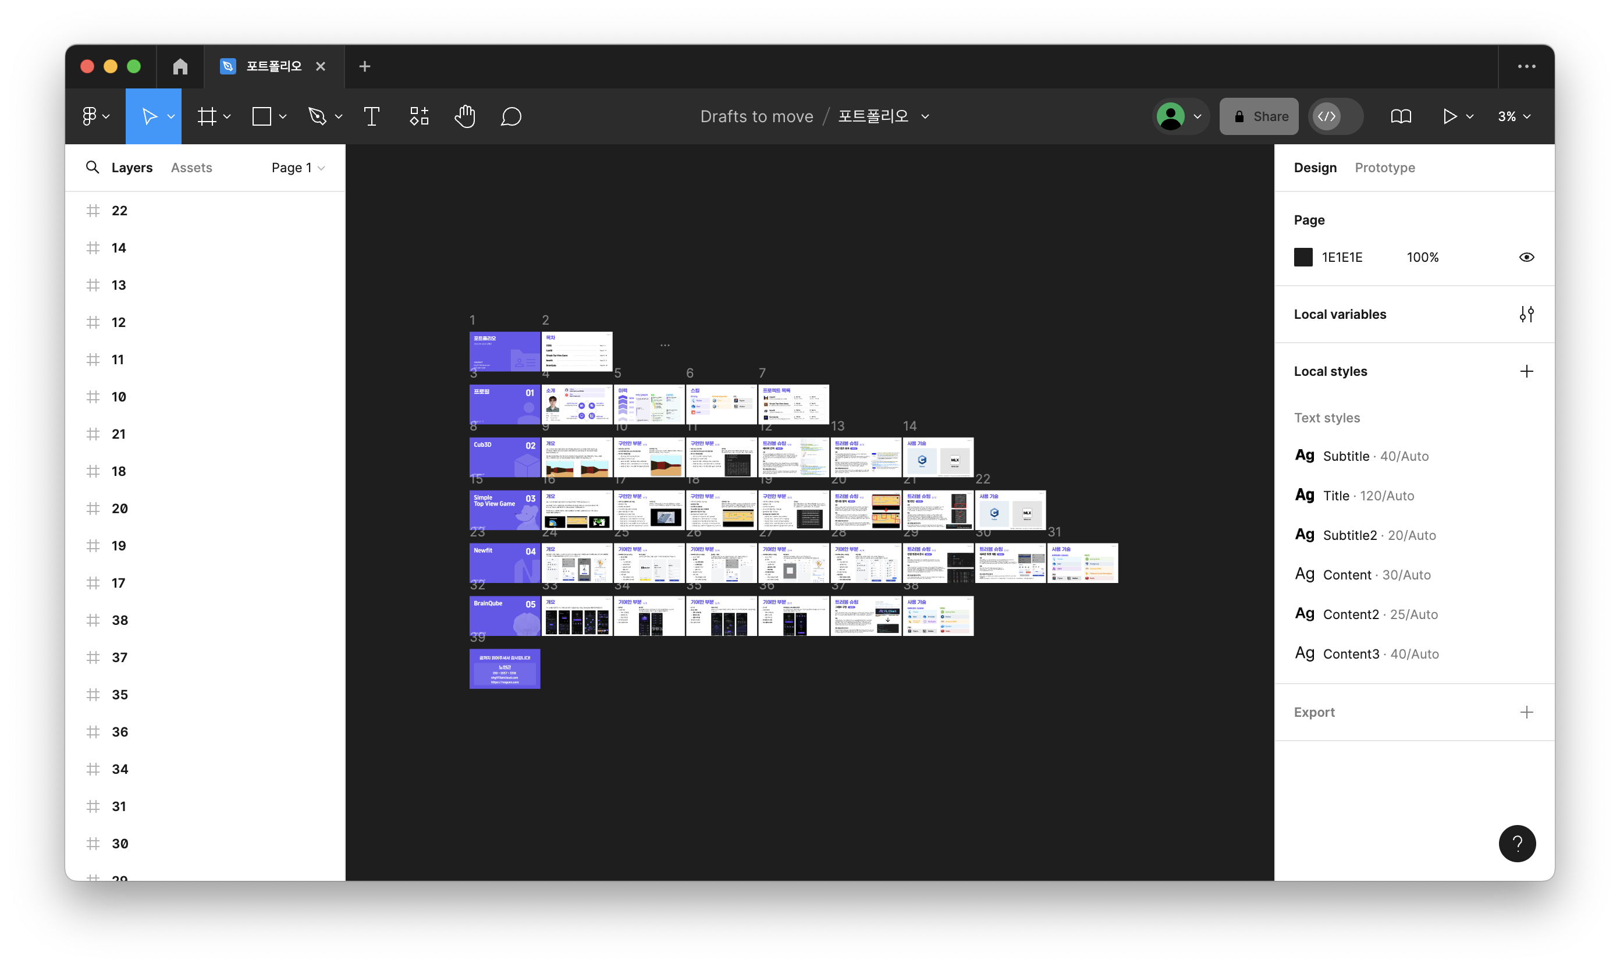Select the Hand tool
Image resolution: width=1620 pixels, height=967 pixels.
point(464,116)
